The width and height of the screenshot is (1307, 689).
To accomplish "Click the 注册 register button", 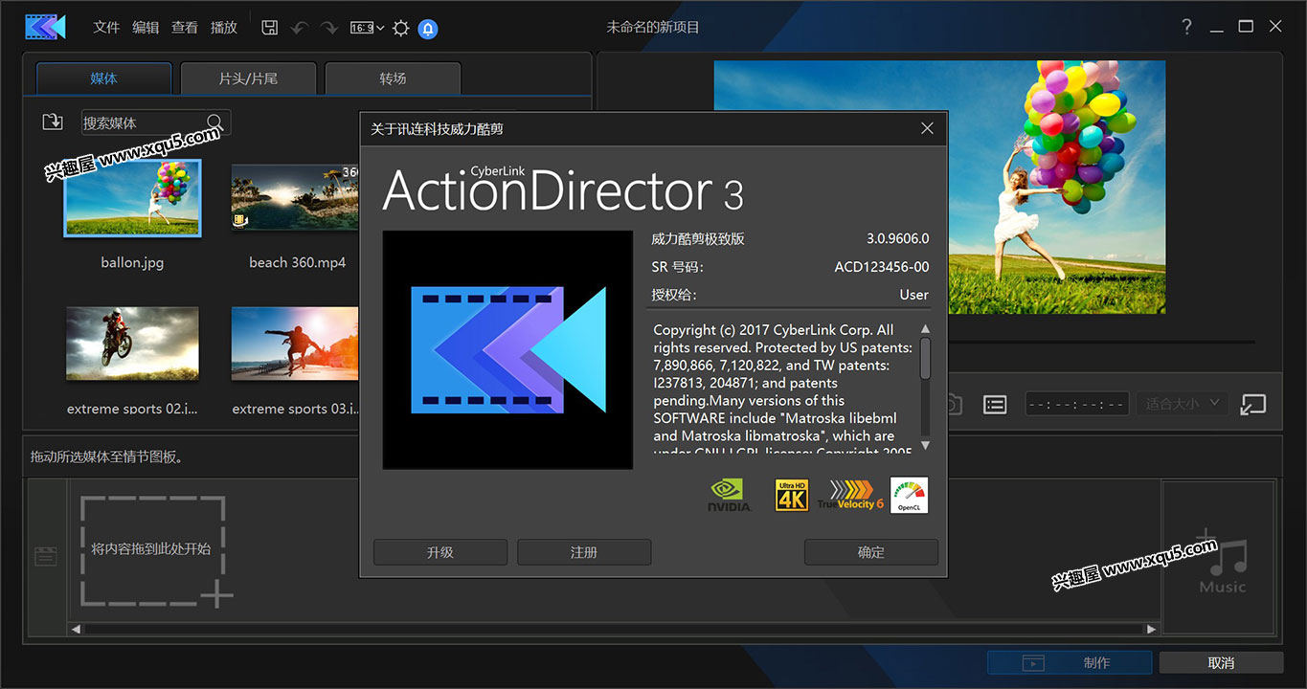I will click(x=584, y=552).
